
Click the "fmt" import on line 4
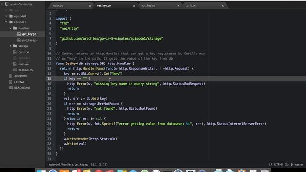[65, 23]
